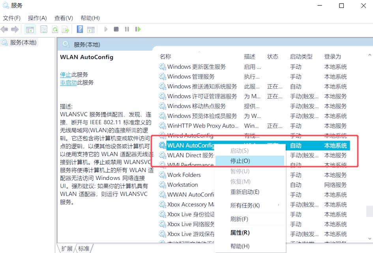Sort by the 名称 column header
Screen dimensions: 373x253
coord(165,56)
